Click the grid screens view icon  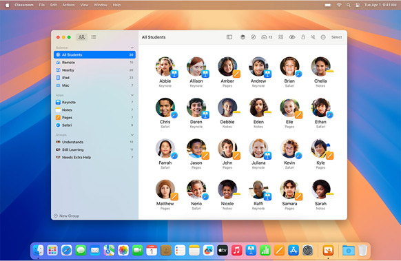click(281, 37)
